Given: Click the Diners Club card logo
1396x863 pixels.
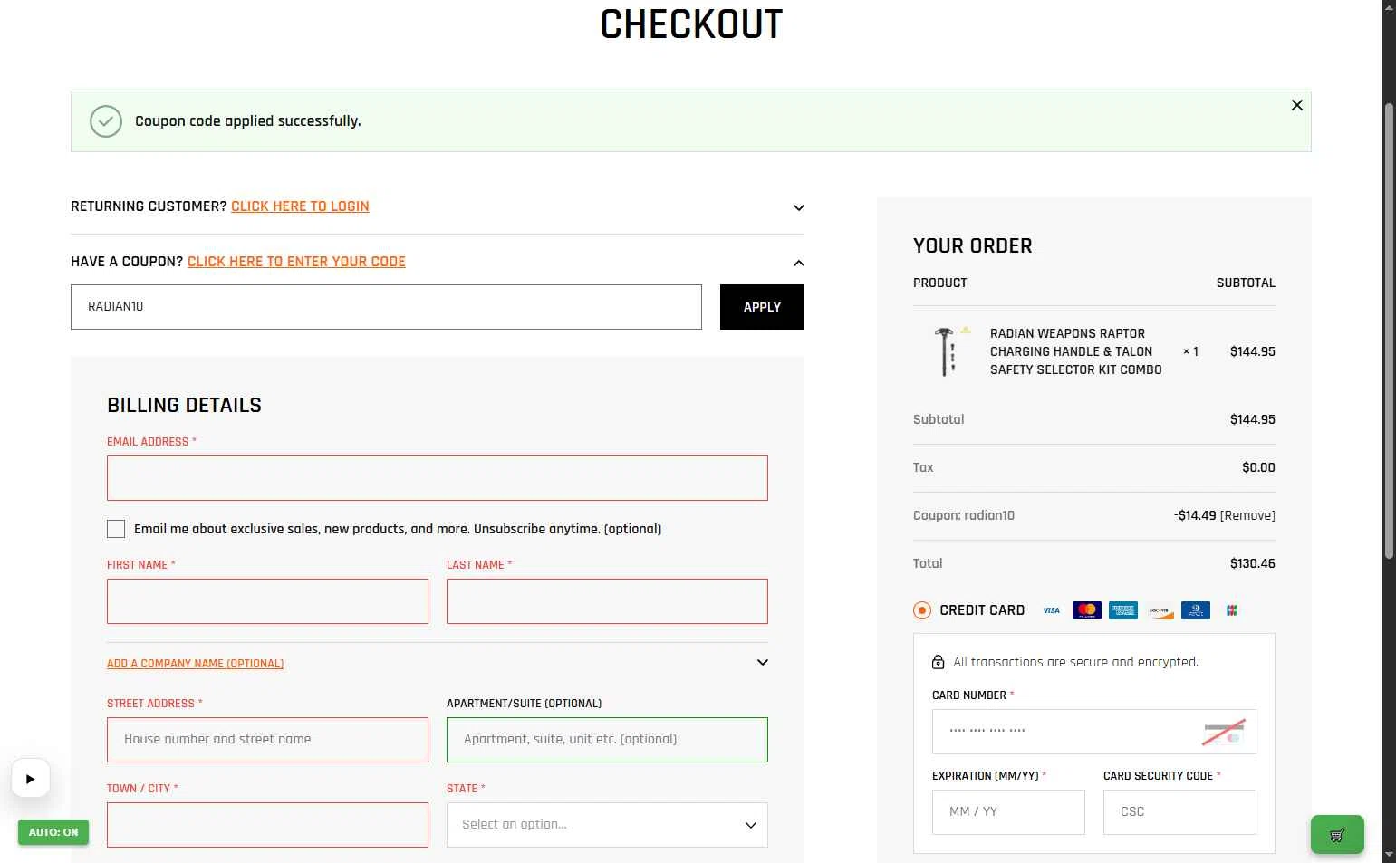Looking at the screenshot, I should coord(1196,610).
